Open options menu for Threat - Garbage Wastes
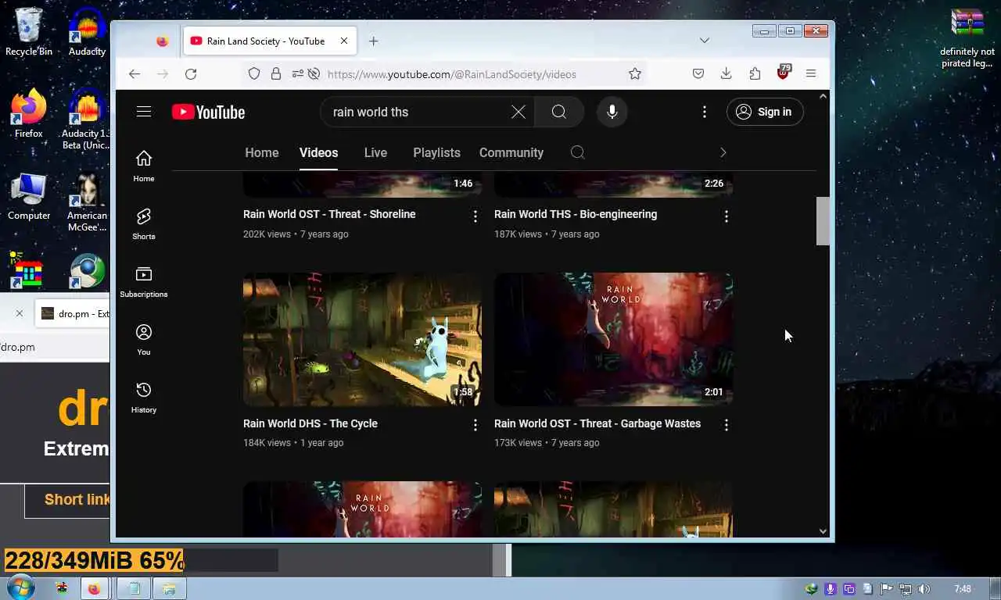The image size is (1001, 600). coord(726,425)
